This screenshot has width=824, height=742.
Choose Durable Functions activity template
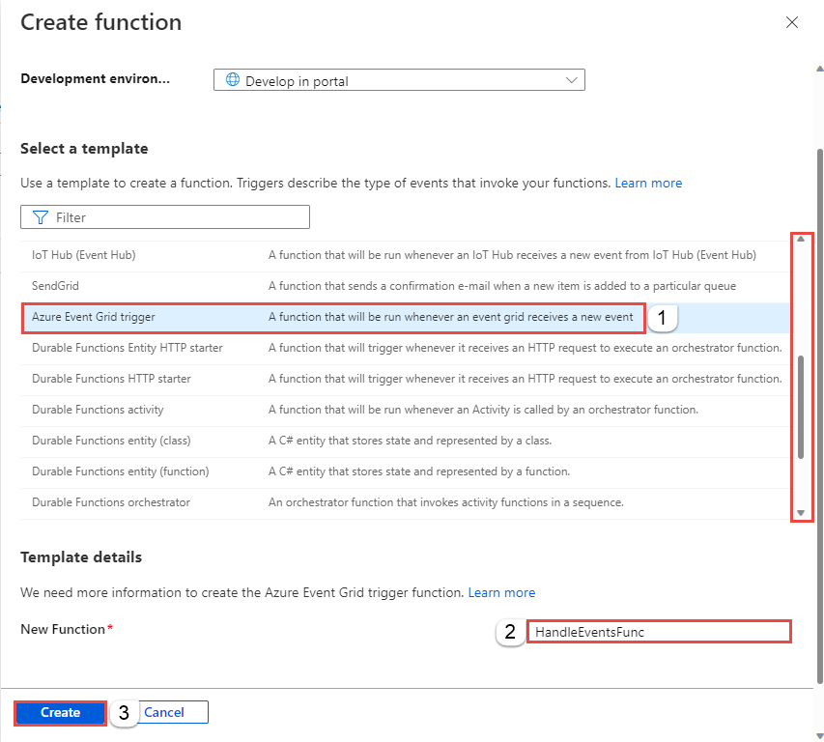pyautogui.click(x=98, y=410)
